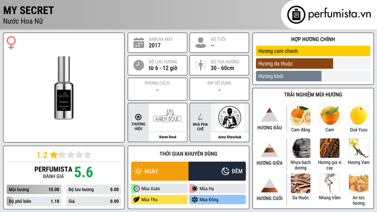Open the Quả Yuzu note image
The height and width of the screenshot is (212, 377).
[x=359, y=116]
